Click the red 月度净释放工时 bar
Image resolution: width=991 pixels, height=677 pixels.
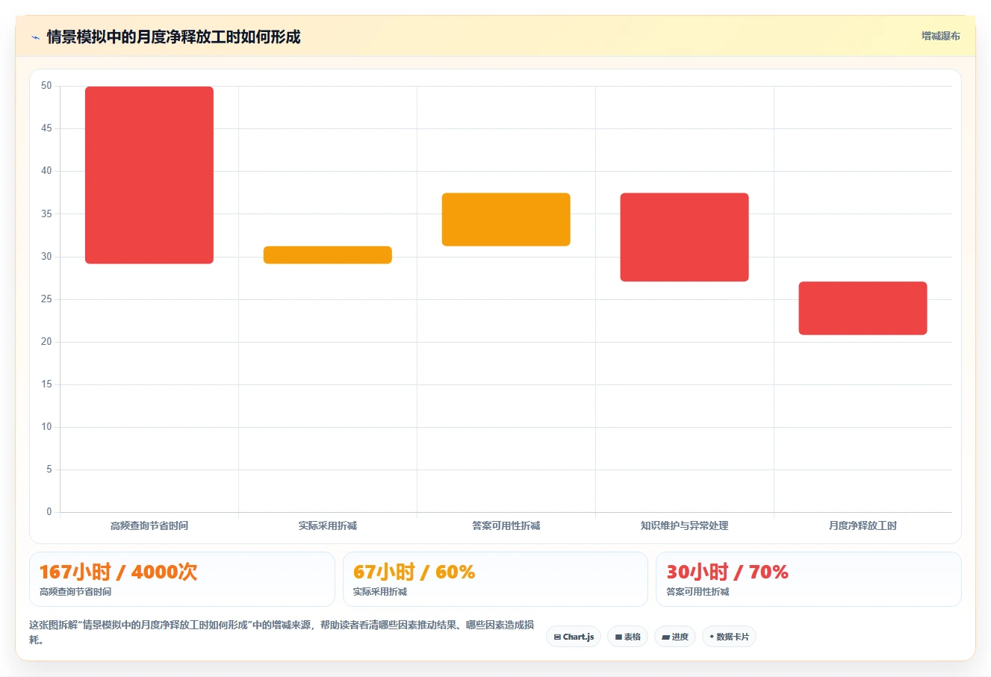coord(863,308)
